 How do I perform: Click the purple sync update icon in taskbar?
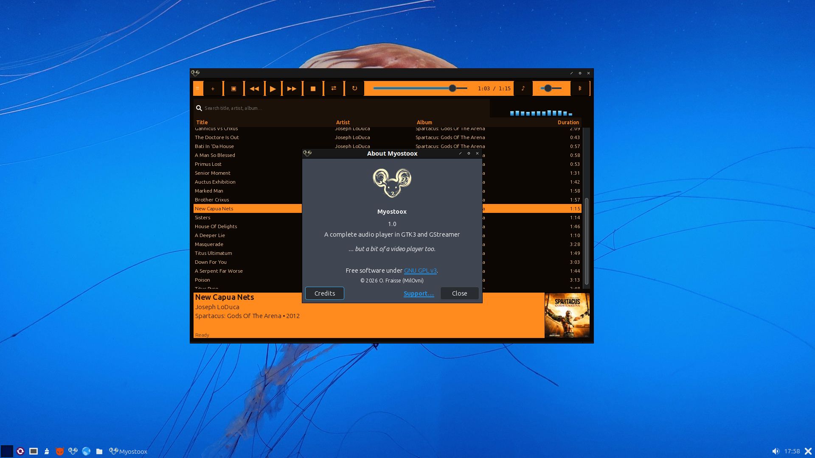tap(20, 451)
